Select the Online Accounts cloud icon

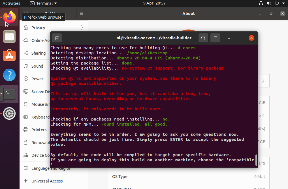[x=26, y=40]
